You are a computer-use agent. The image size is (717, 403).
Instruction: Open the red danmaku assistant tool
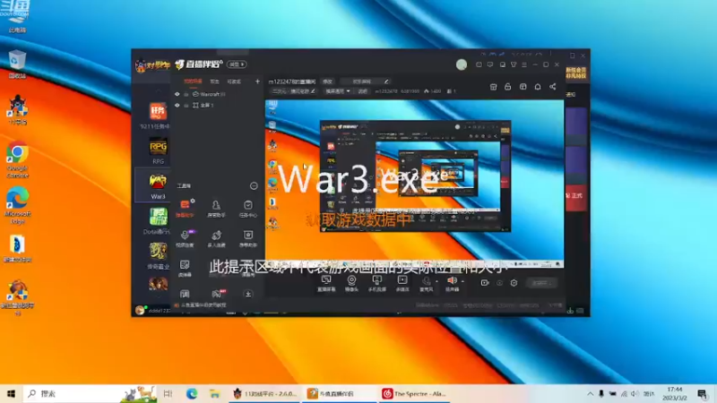[186, 208]
